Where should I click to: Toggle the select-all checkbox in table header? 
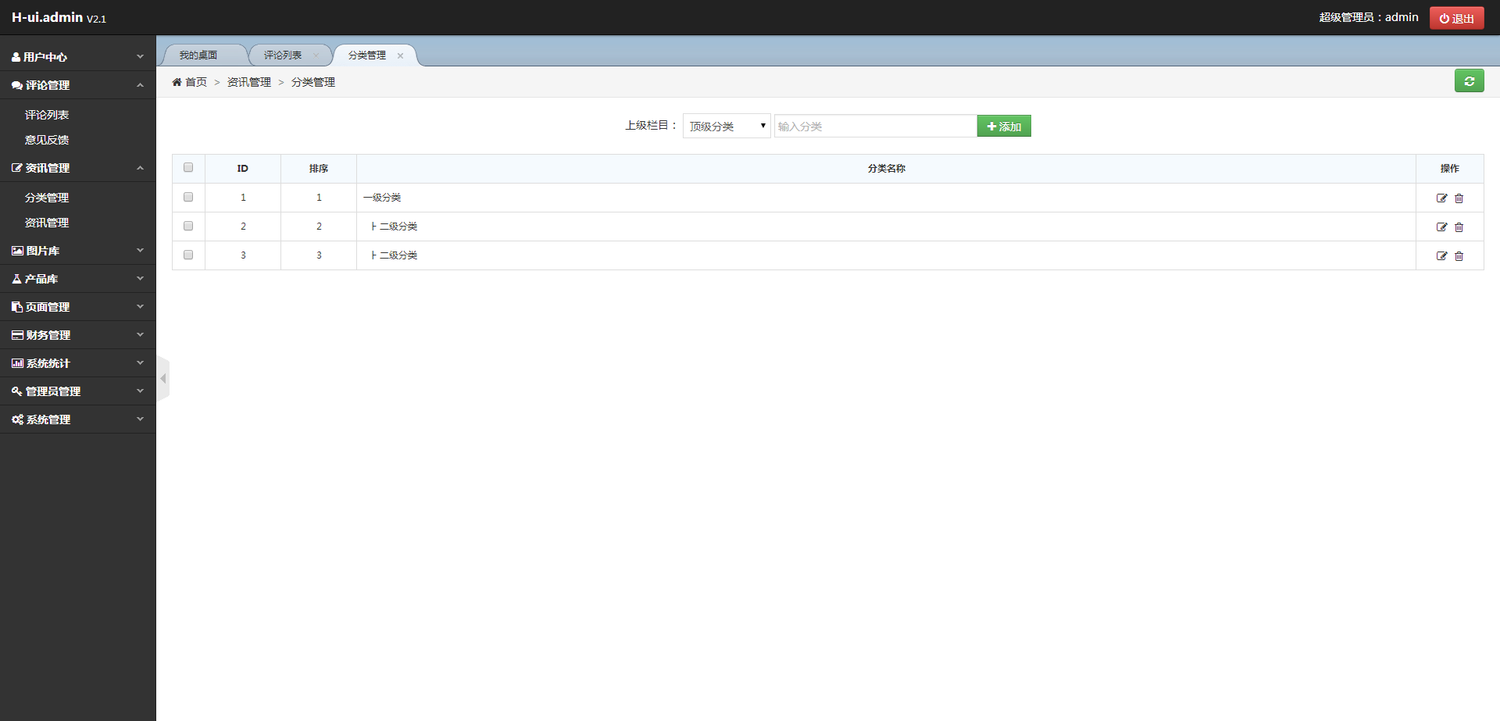point(188,167)
